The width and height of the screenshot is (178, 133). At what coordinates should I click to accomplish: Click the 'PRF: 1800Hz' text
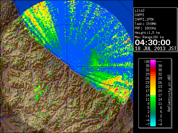tap(145, 28)
